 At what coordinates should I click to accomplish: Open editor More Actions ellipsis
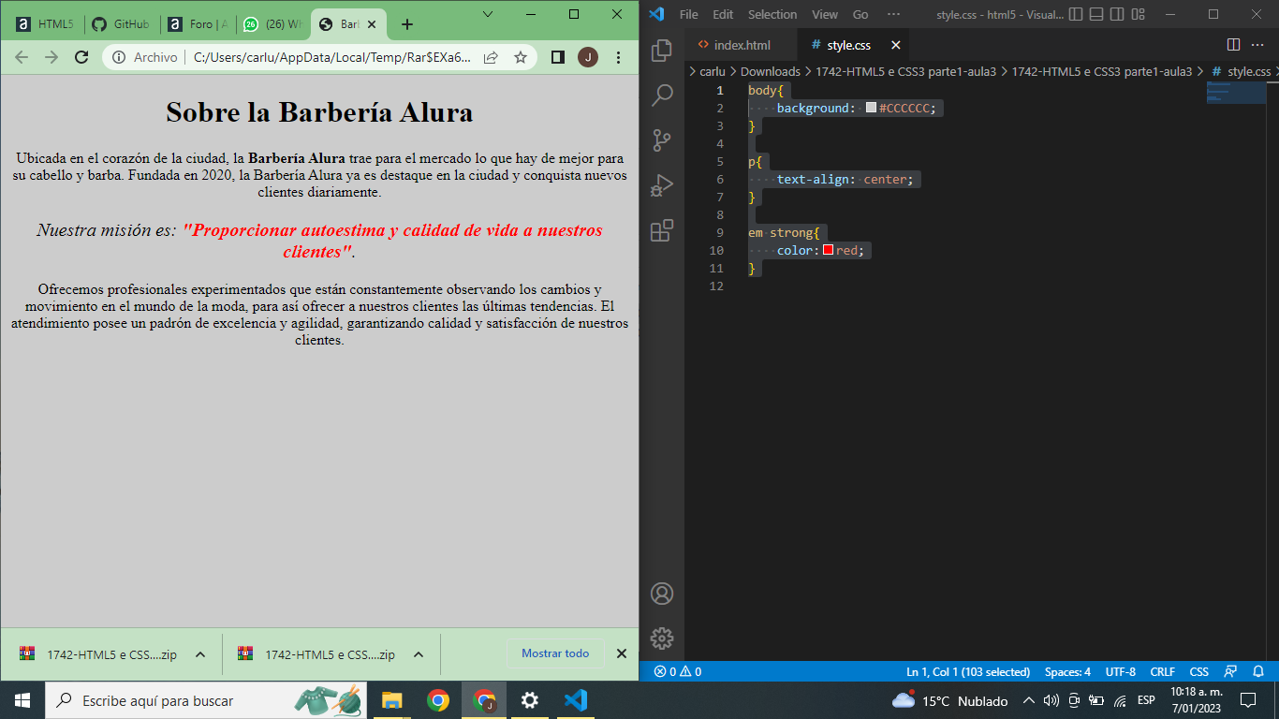tap(1259, 45)
